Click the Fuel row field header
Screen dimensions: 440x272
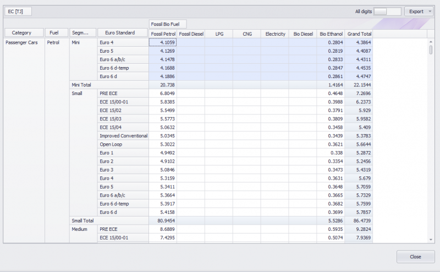[x=57, y=33]
